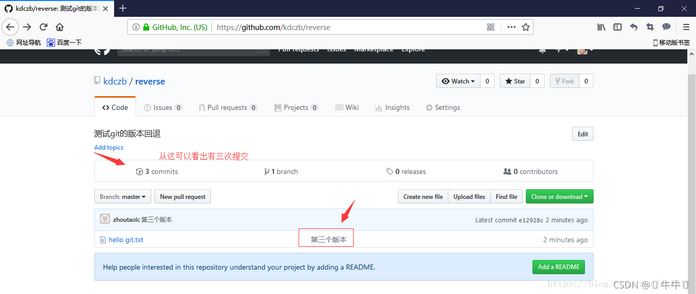This screenshot has height=294, width=696.
Task: Click the screenshot crop toolbar icon
Action: 650,27
